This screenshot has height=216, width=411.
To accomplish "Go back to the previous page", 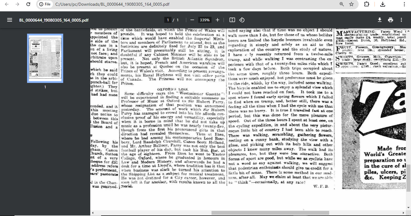I will [x=7, y=4].
